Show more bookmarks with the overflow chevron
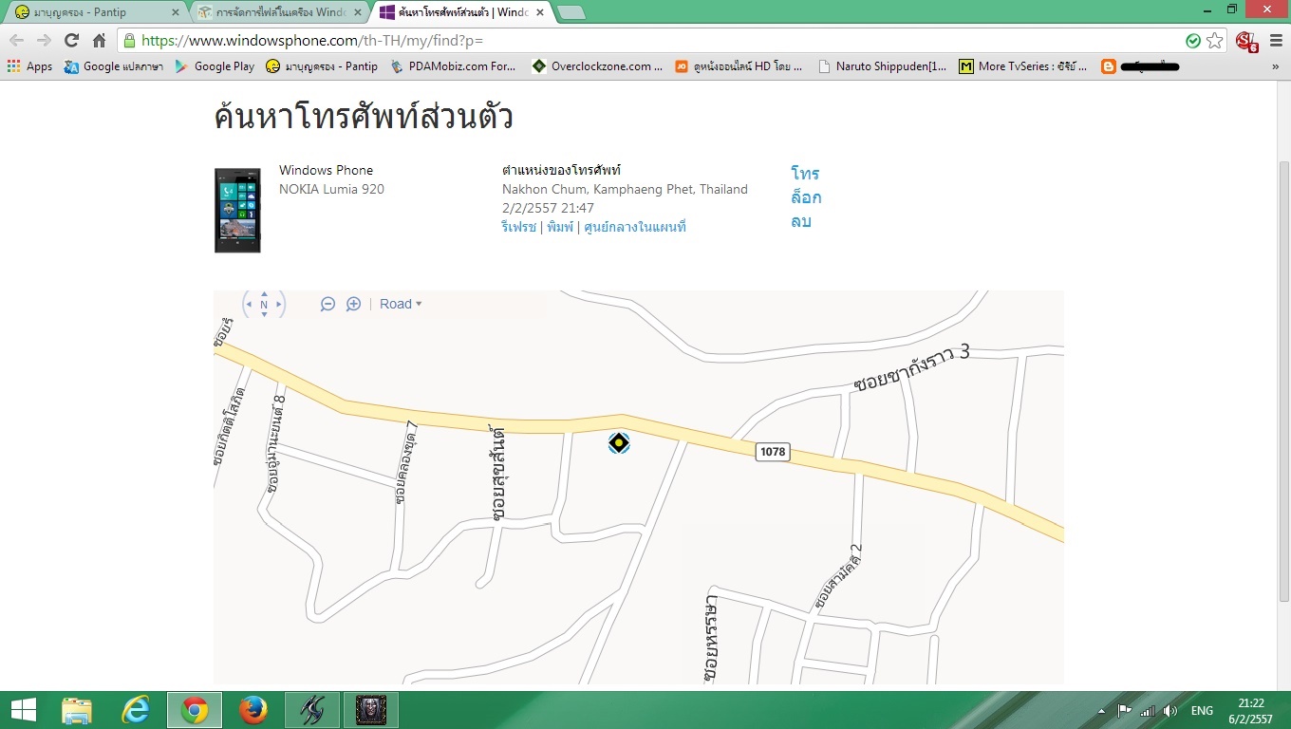Screen dimensions: 1291x729 pyautogui.click(x=1276, y=66)
